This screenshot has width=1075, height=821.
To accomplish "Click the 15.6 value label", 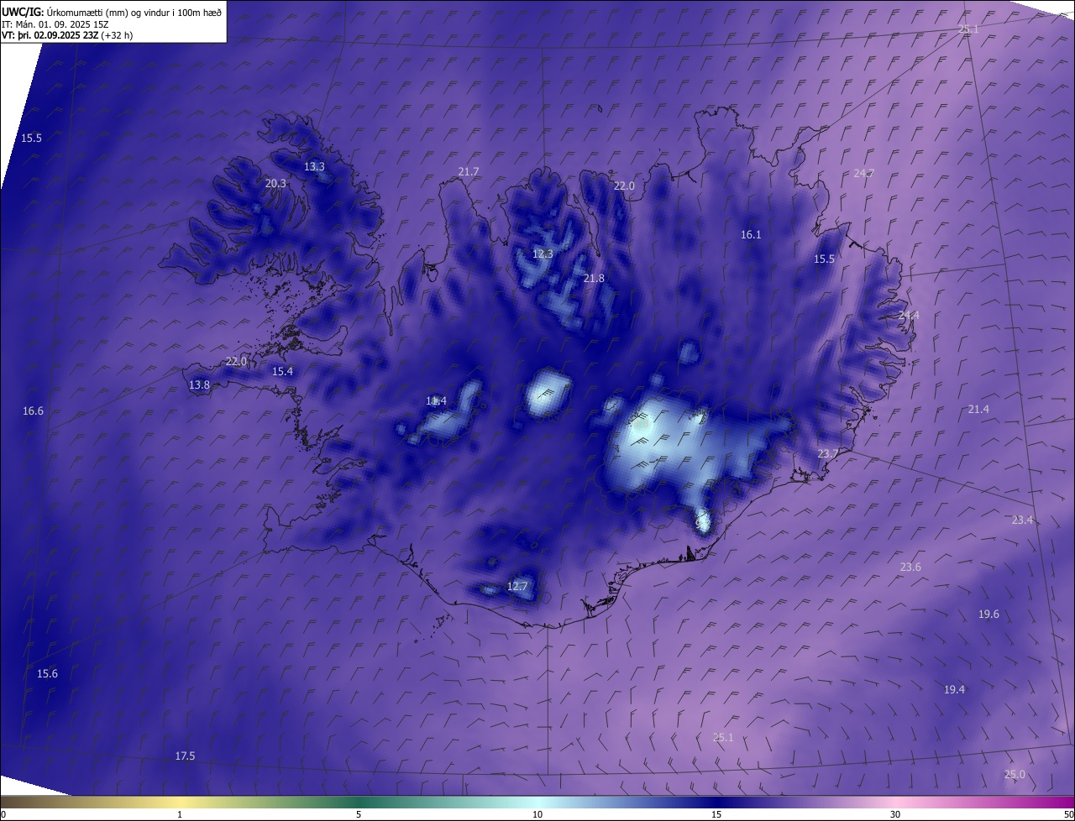I will [47, 674].
